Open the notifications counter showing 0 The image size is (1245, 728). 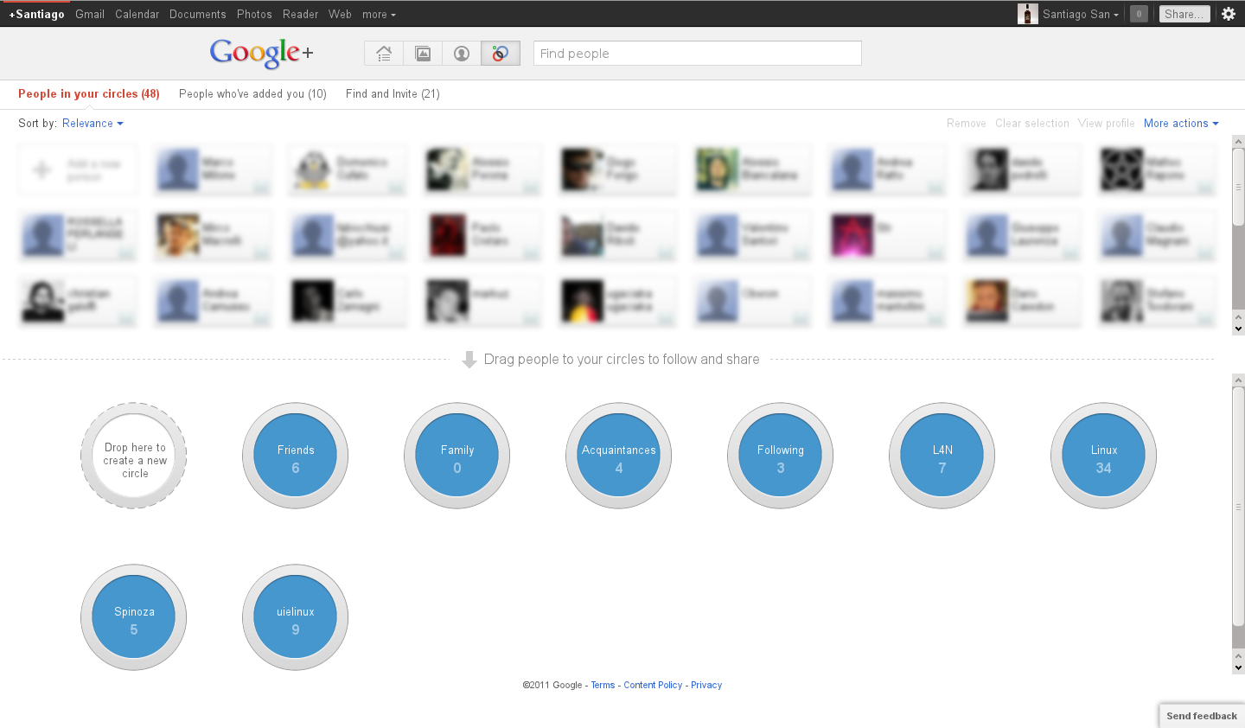coord(1139,14)
